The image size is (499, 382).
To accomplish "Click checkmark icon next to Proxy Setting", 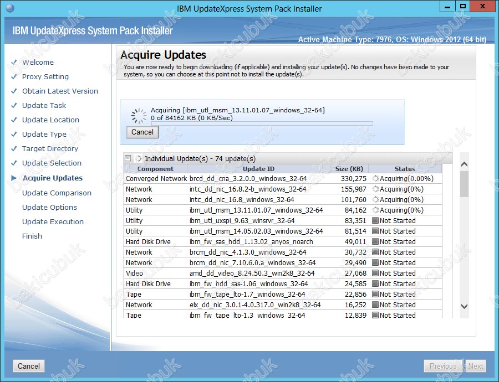I will pyautogui.click(x=14, y=76).
